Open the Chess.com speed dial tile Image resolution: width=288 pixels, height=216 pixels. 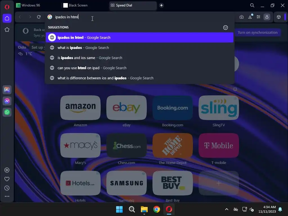[127, 145]
